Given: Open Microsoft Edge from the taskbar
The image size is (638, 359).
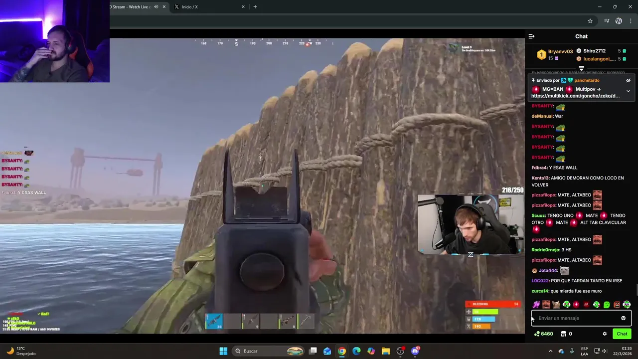Looking at the screenshot, I should [356, 351].
